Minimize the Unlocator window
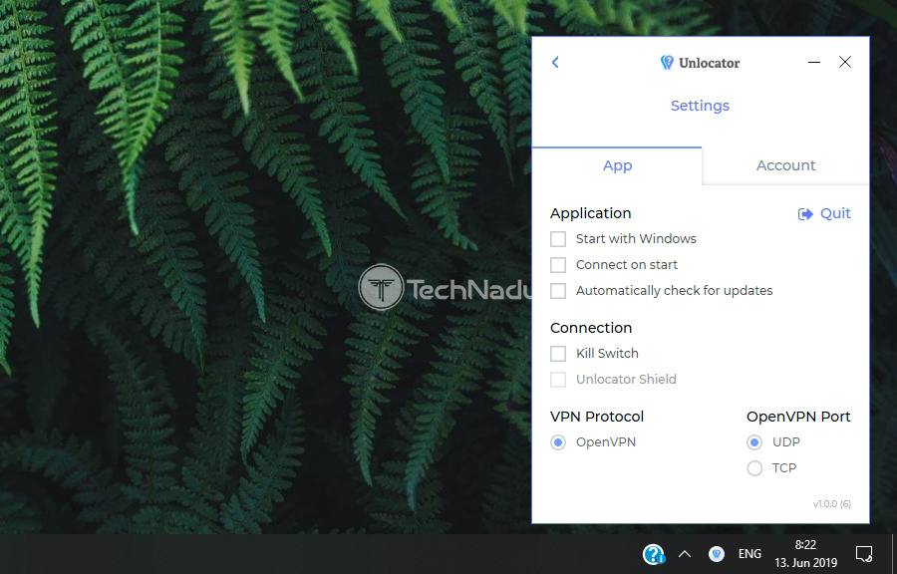The height and width of the screenshot is (574, 897). point(814,62)
